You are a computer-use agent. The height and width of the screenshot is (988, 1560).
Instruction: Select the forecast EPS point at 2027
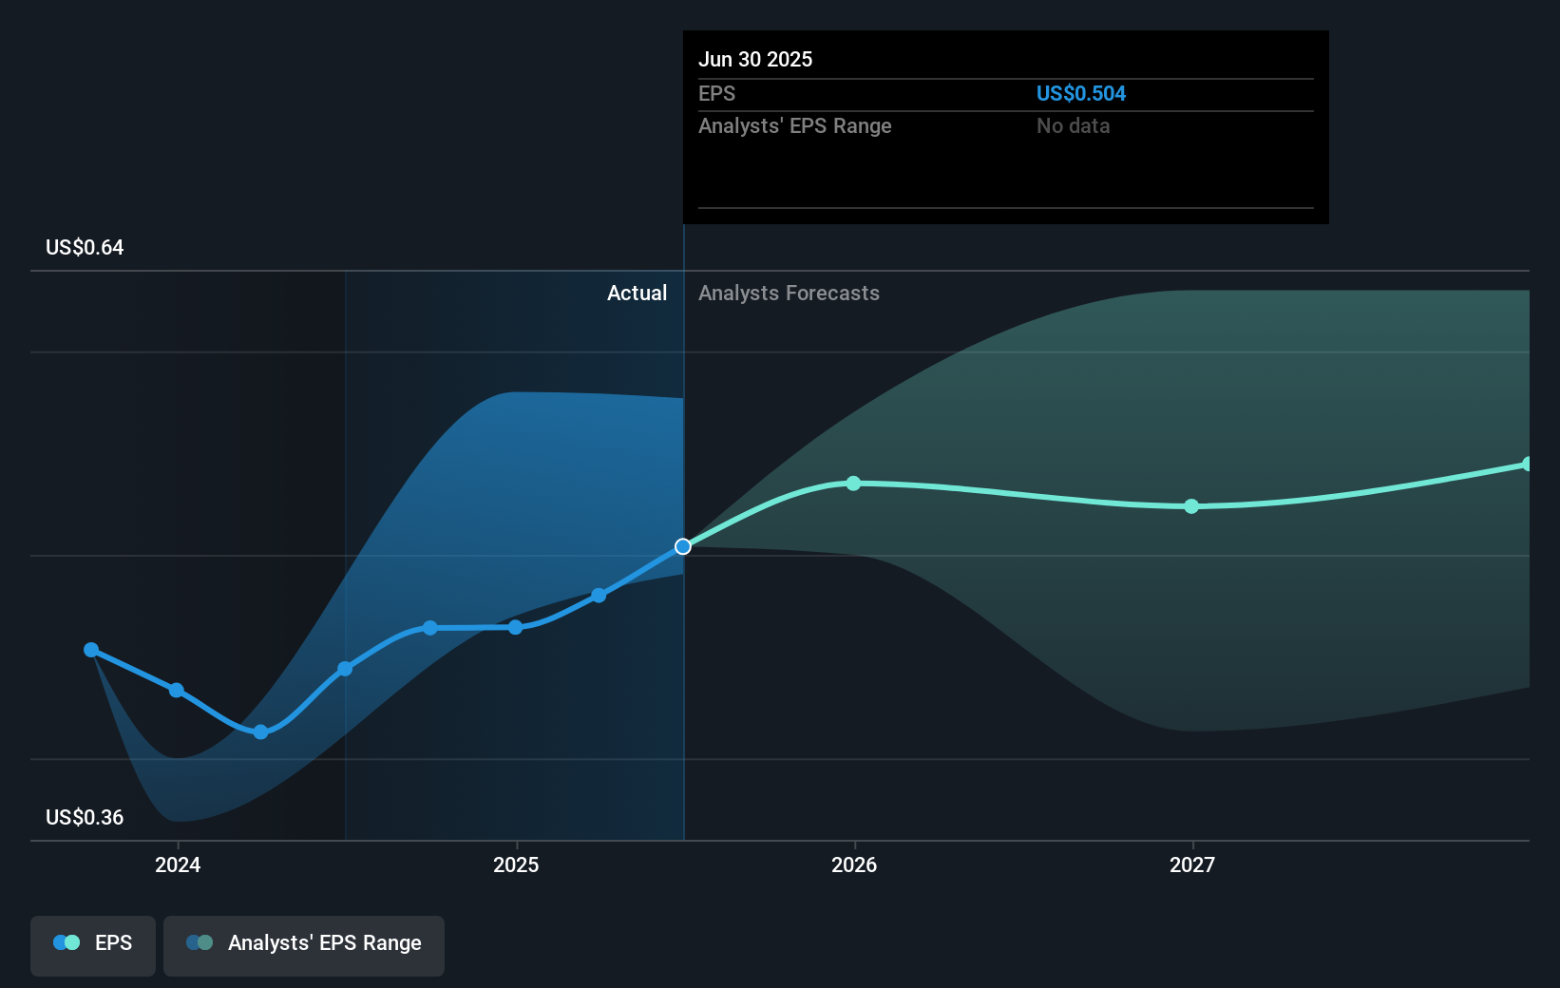pyautogui.click(x=1191, y=506)
